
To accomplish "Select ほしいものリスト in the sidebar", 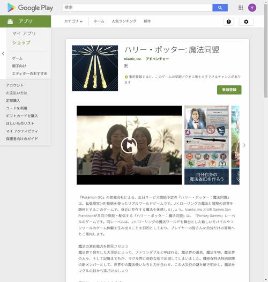I will [20, 123].
